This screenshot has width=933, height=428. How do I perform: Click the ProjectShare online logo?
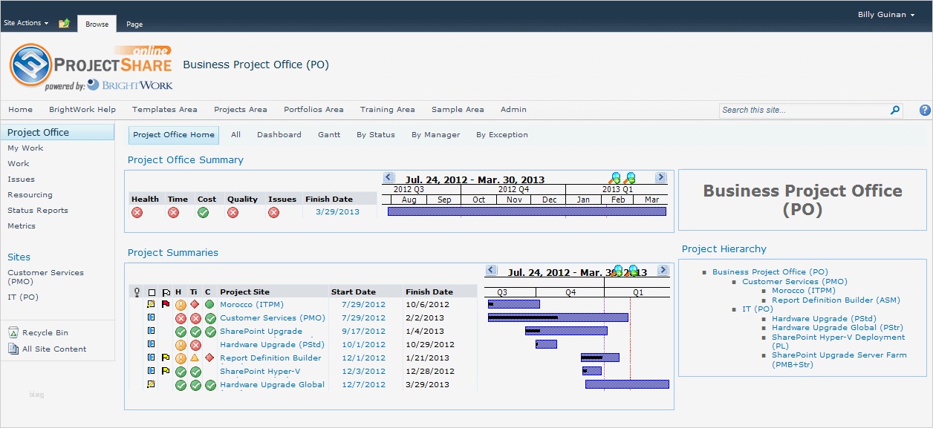click(x=91, y=67)
